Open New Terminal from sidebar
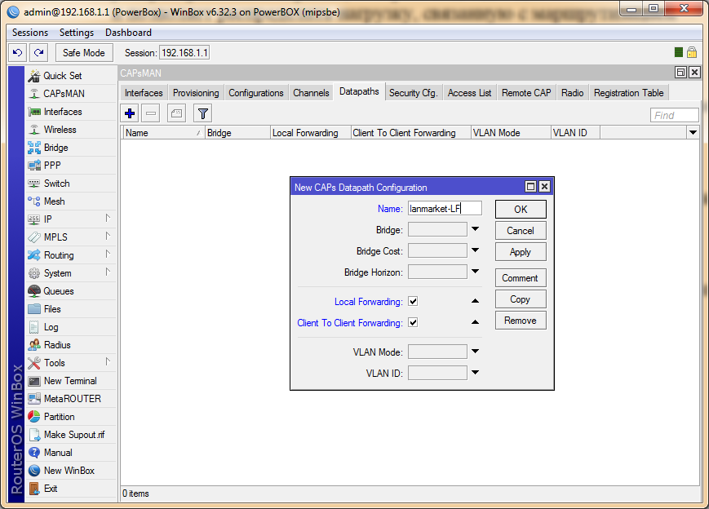709x509 pixels. click(x=69, y=381)
